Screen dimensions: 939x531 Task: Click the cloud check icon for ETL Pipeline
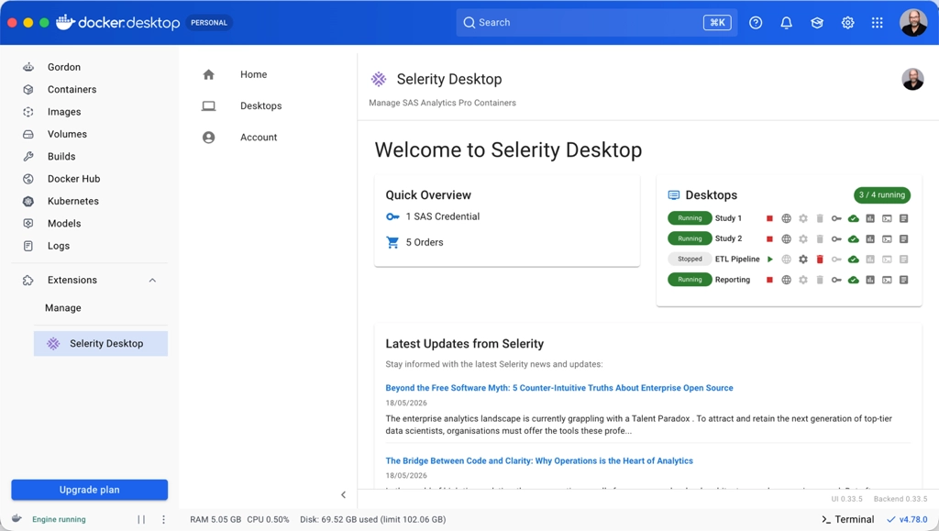click(854, 260)
